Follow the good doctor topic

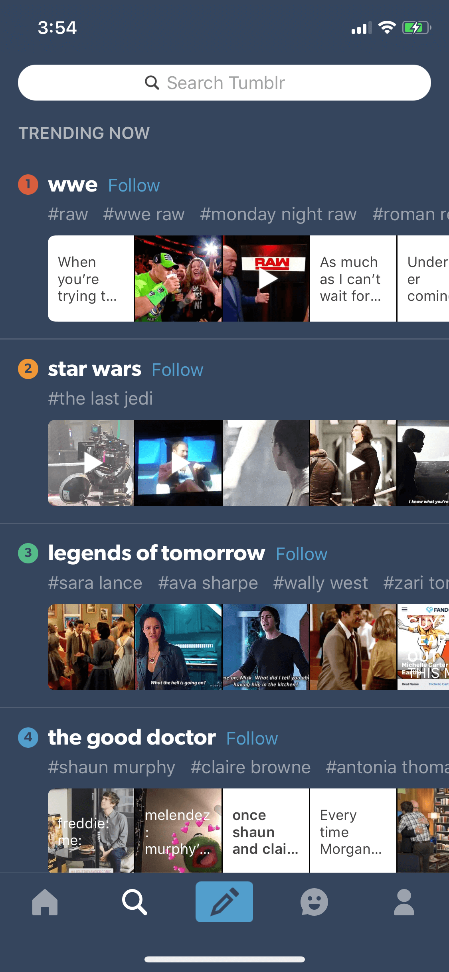coord(252,739)
